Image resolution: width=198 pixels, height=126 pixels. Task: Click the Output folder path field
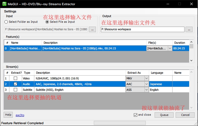[142, 29]
